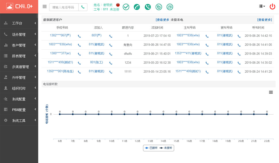The width and height of the screenshot is (279, 163).
Task: Open the 报表管理 sidebar menu
Action: pyautogui.click(x=19, y=56)
